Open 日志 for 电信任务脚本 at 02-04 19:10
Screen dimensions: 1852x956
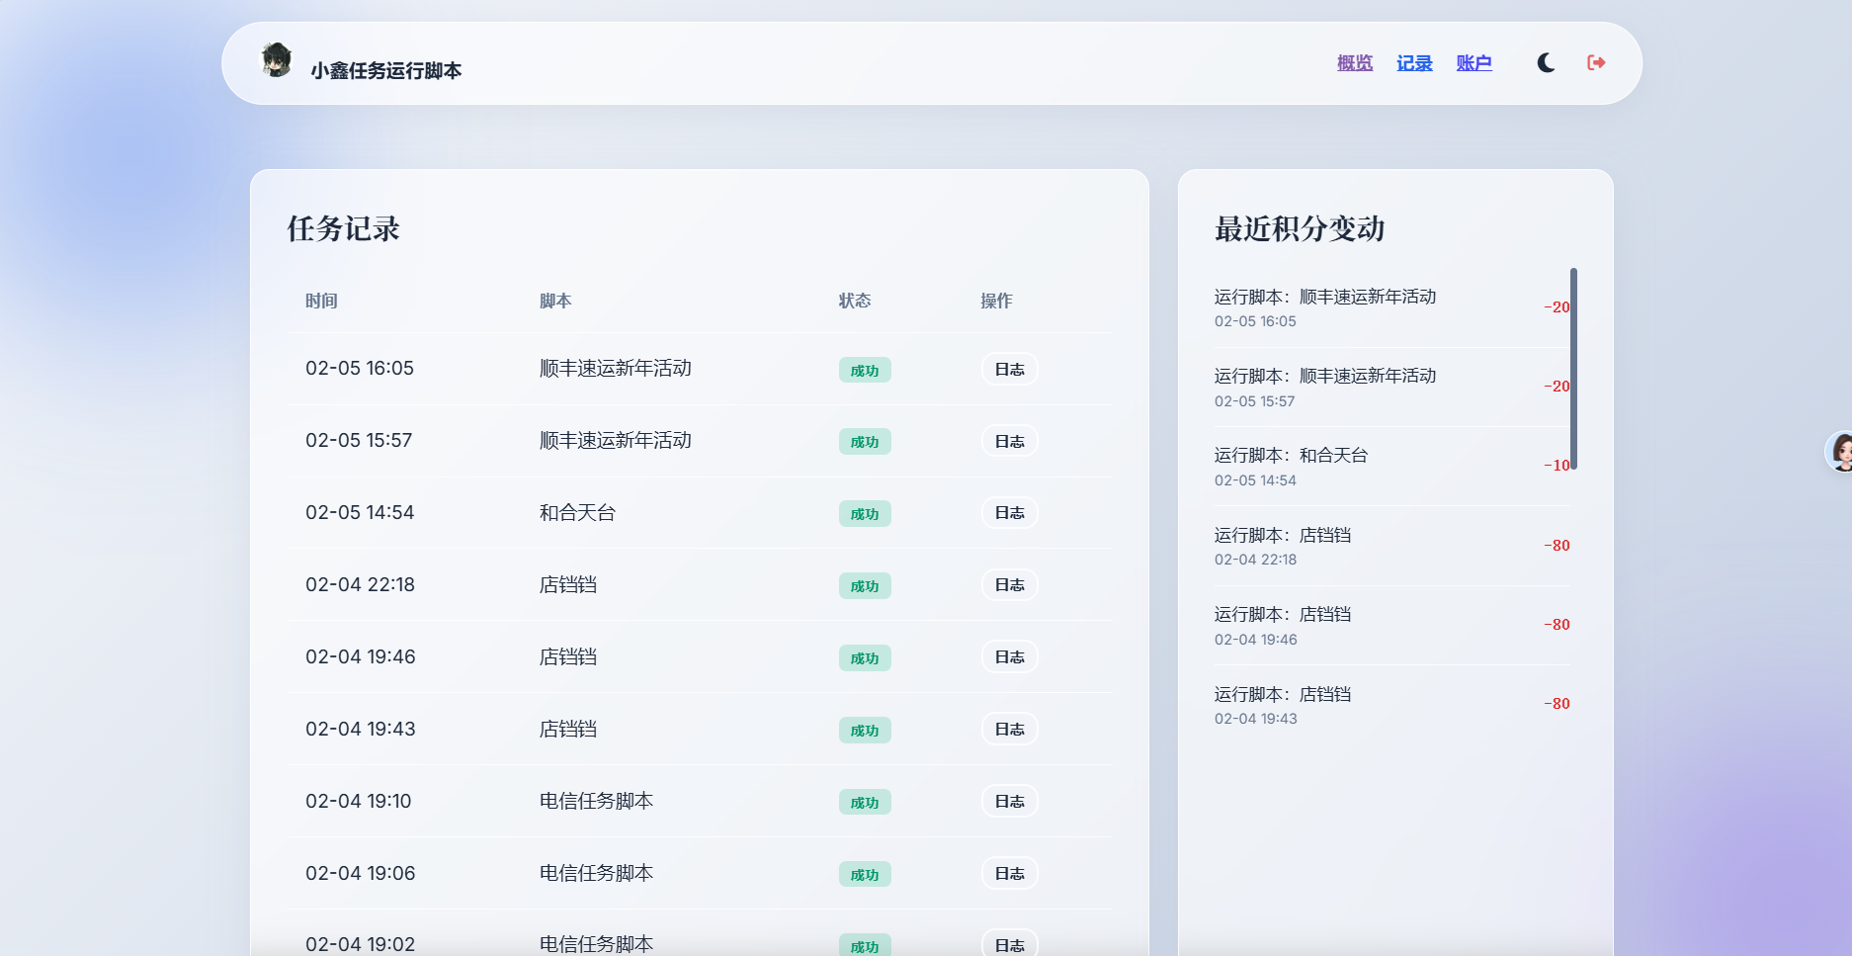[1009, 801]
